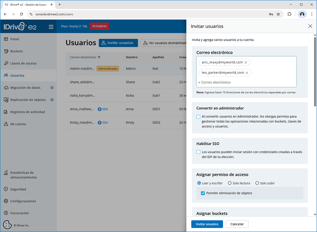
Task: Open Buckets in the sidebar
Action: 17,51
